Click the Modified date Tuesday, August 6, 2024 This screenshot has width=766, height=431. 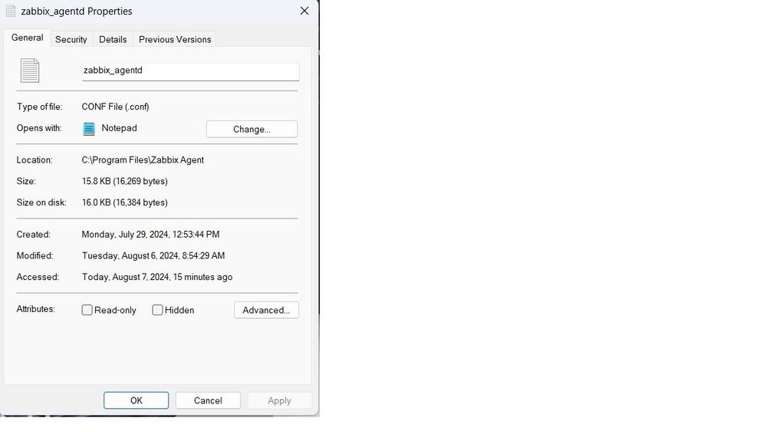pyautogui.click(x=153, y=255)
